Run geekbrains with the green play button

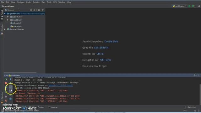coord(189,6)
